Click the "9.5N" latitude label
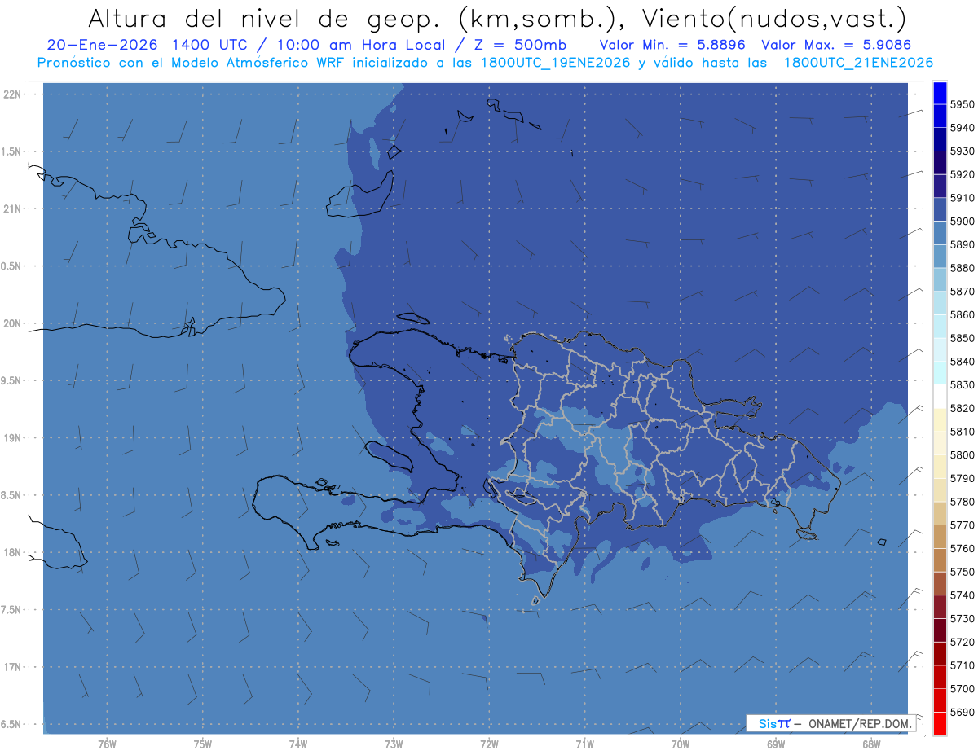 click(12, 381)
